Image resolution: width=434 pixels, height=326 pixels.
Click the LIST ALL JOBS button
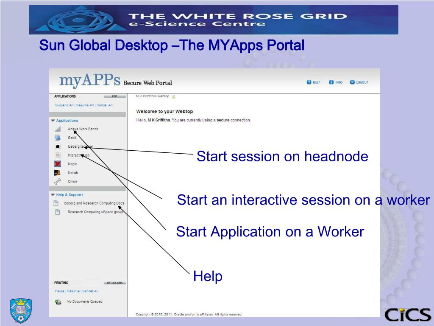pos(114,283)
